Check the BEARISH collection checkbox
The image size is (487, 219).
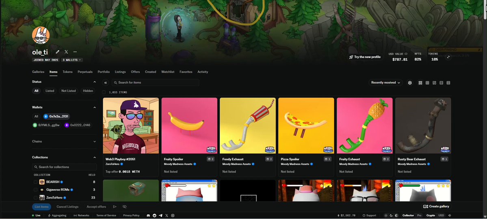[x=35, y=182]
